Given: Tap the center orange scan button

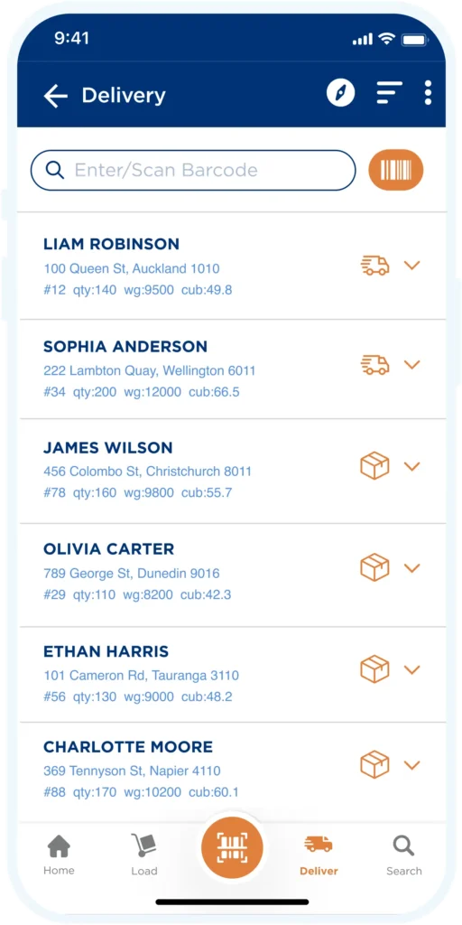Looking at the screenshot, I should (232, 847).
